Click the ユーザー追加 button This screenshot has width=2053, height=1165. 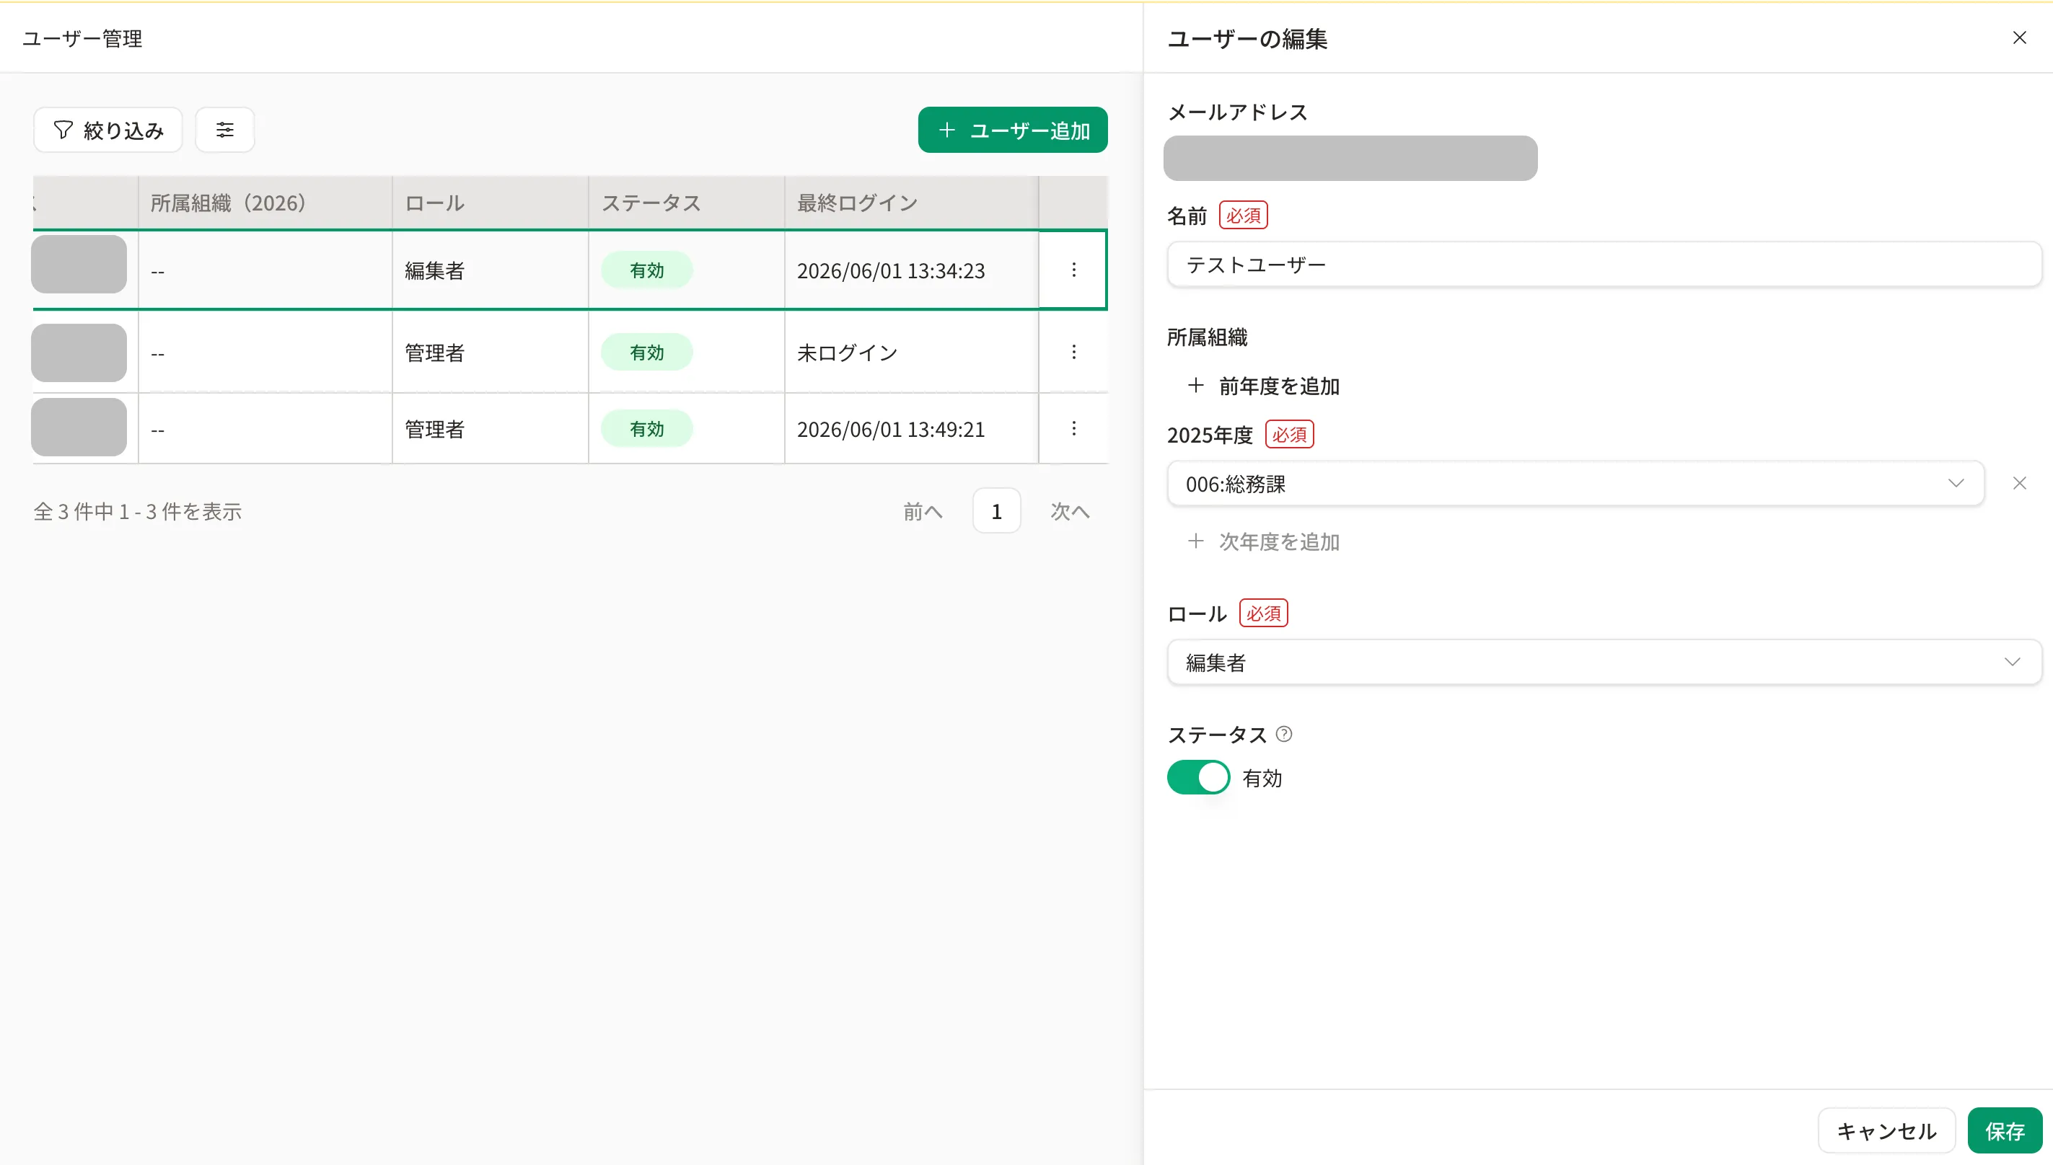coord(1013,130)
